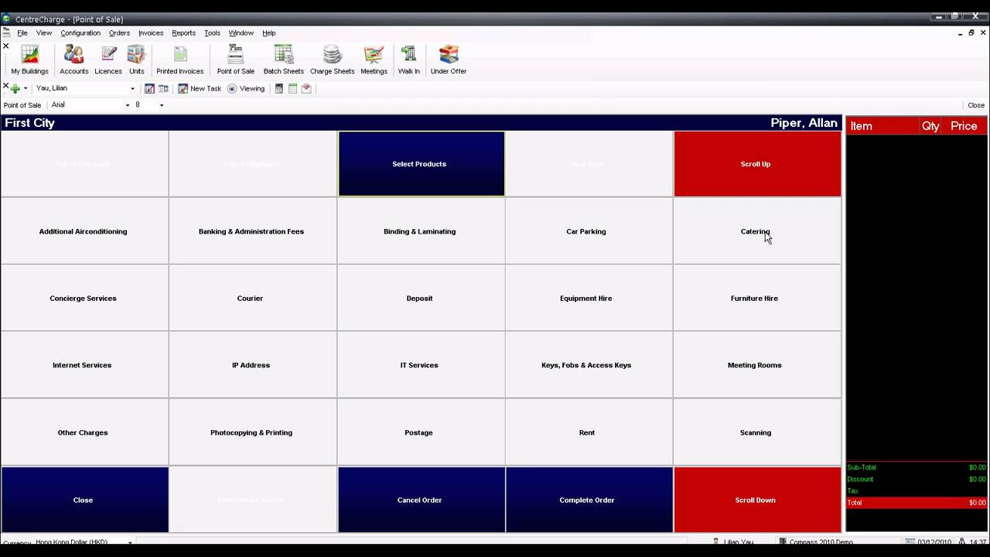Select the Rent category
The width and height of the screenshot is (990, 557).
tap(589, 432)
